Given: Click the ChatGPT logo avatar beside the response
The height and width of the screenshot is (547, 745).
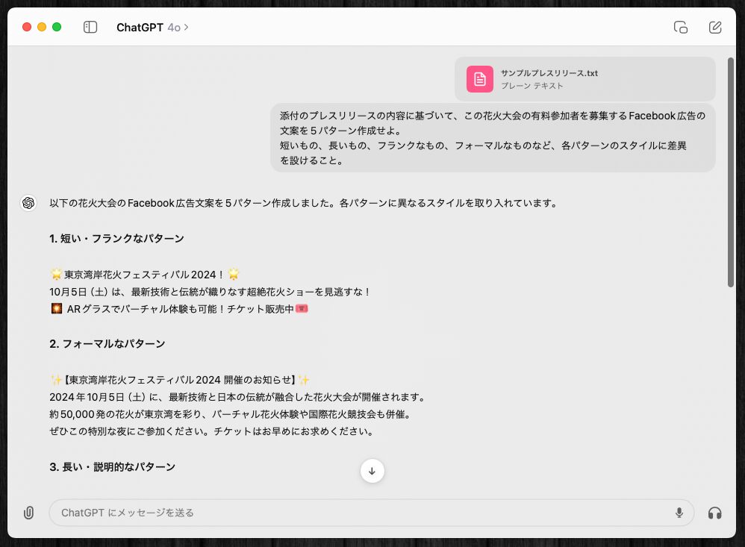Looking at the screenshot, I should 28,203.
